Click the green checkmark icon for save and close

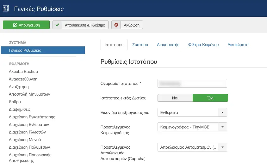(x=57, y=25)
